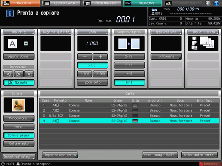This screenshot has width=222, height=166.
Task: Click tray 4 paper quantity indicator
Action: point(135,121)
